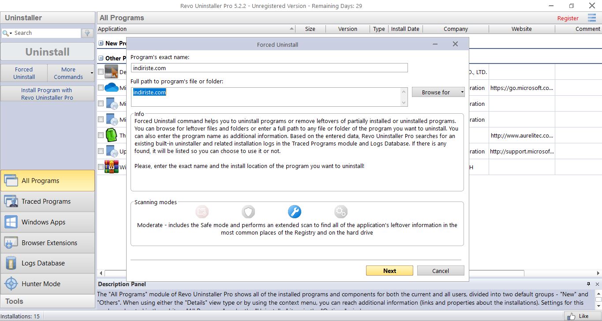Image resolution: width=602 pixels, height=321 pixels.
Task: Click the large Uninstall button
Action: [x=48, y=52]
